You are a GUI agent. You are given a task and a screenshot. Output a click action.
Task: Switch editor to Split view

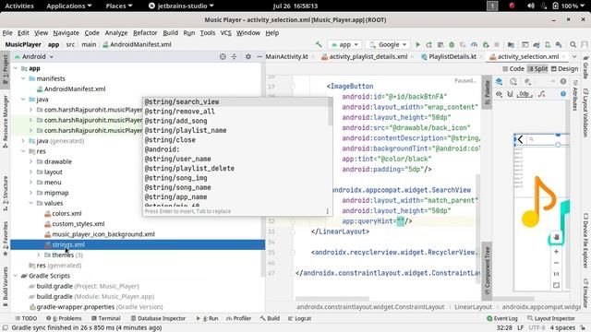click(537, 69)
